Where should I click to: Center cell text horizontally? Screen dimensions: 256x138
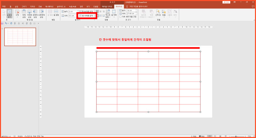tap(101, 12)
